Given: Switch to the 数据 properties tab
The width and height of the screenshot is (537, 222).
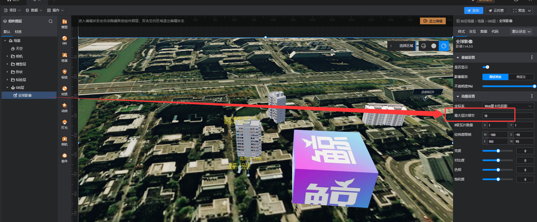Looking at the screenshot, I should click(x=484, y=32).
